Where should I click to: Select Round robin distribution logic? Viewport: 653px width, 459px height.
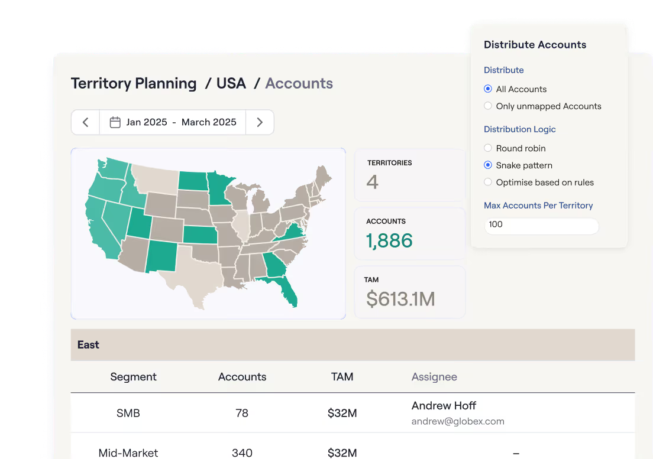tap(487, 148)
